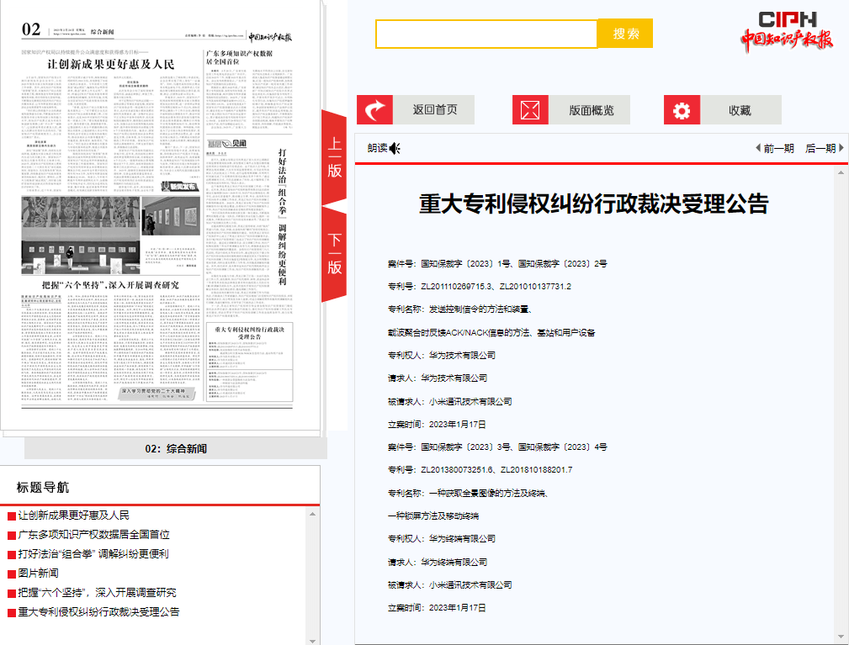Click line 专利名称：一种获取全景图像的方法及终端

pyautogui.click(x=469, y=493)
